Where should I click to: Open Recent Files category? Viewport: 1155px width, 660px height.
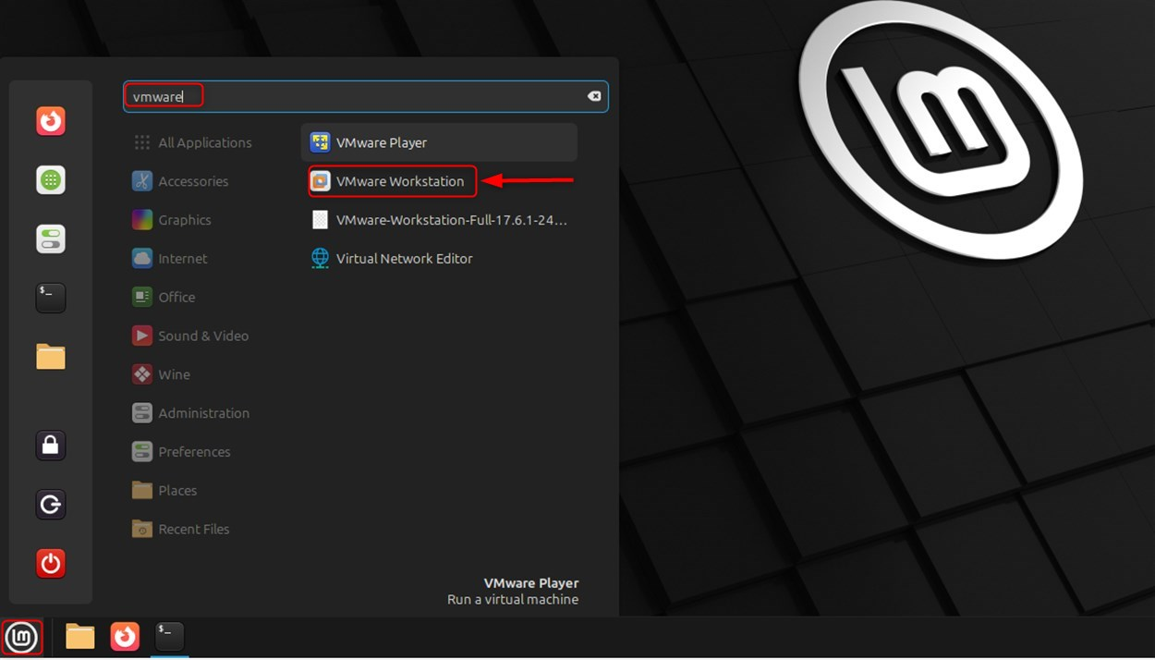pyautogui.click(x=181, y=530)
